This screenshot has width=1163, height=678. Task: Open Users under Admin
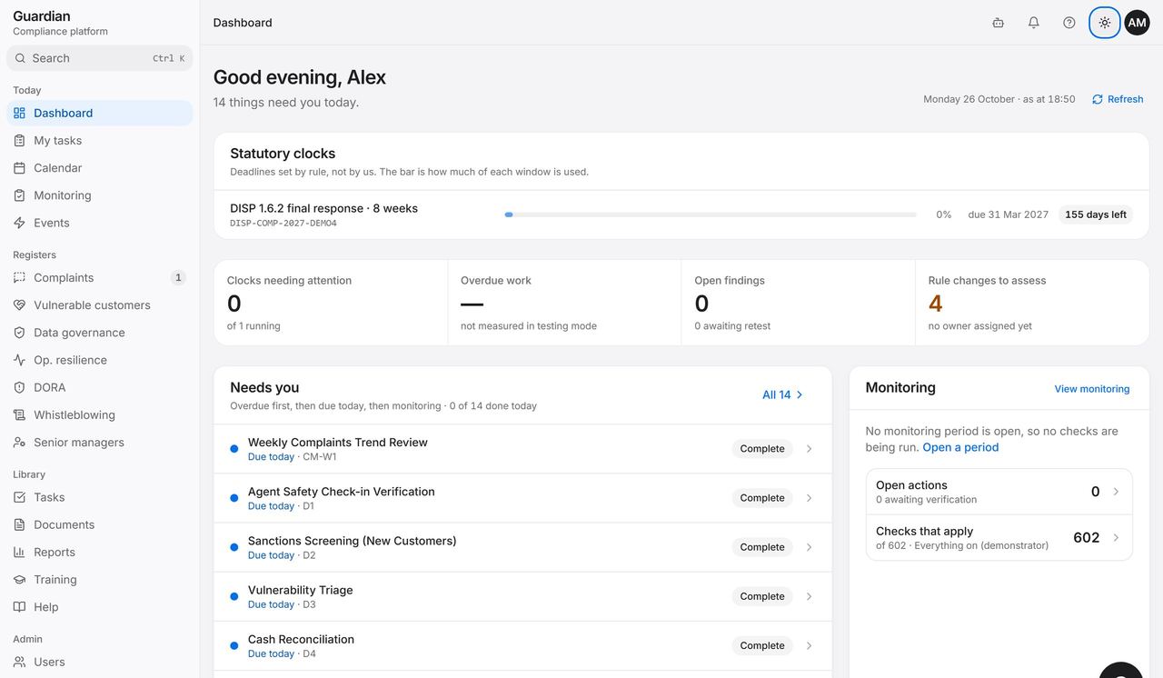(100, 662)
